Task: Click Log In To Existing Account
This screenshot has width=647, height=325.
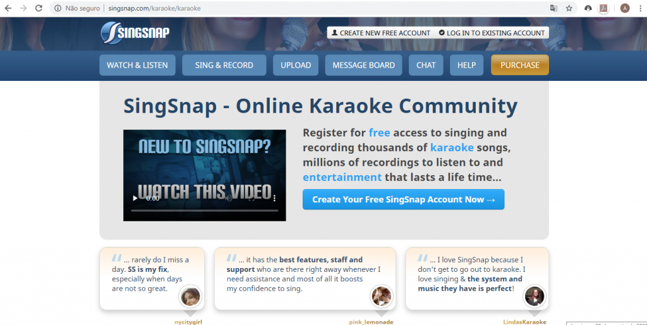Action: [x=492, y=33]
